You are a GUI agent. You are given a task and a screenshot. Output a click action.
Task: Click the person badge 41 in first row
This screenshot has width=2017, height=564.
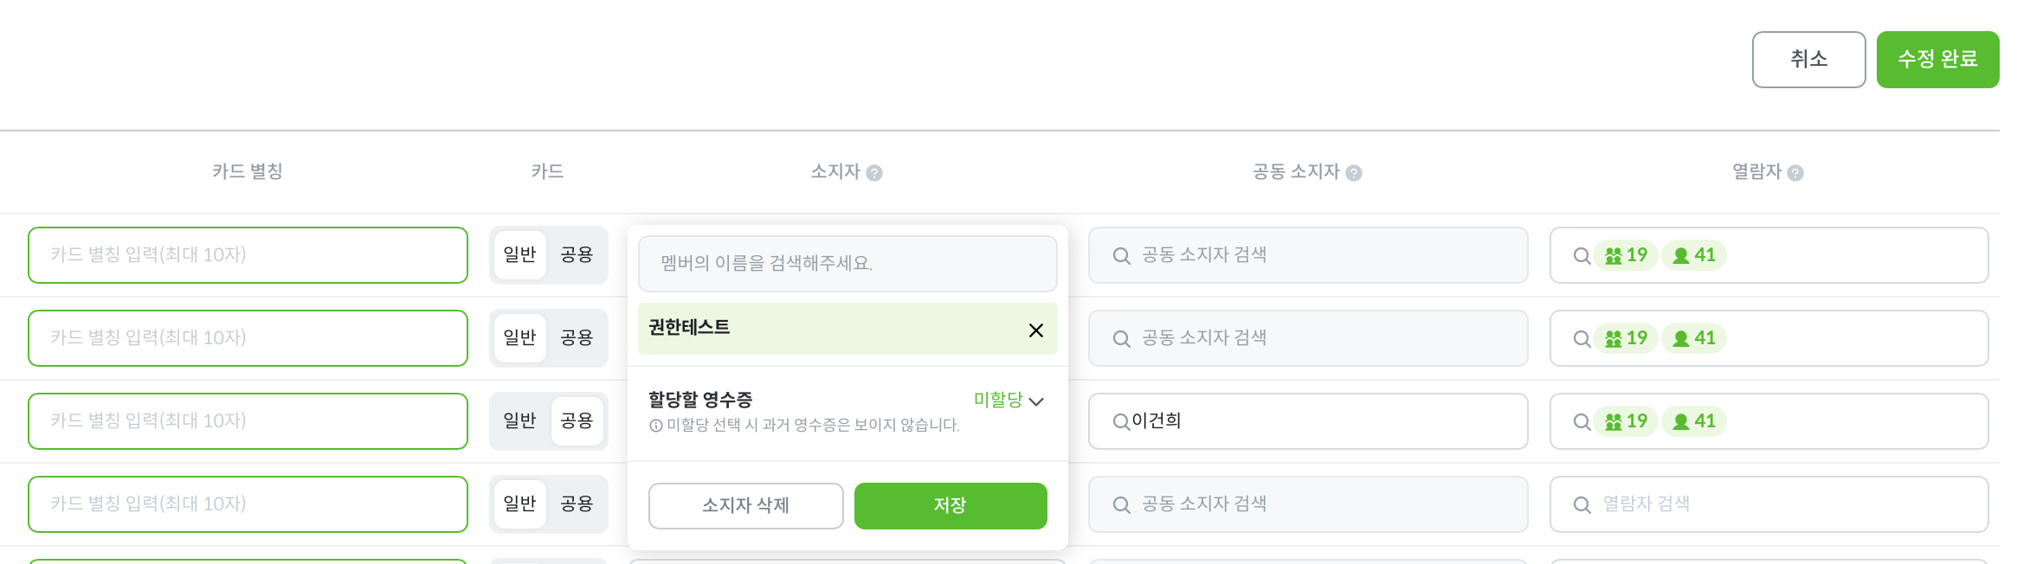click(x=1694, y=255)
